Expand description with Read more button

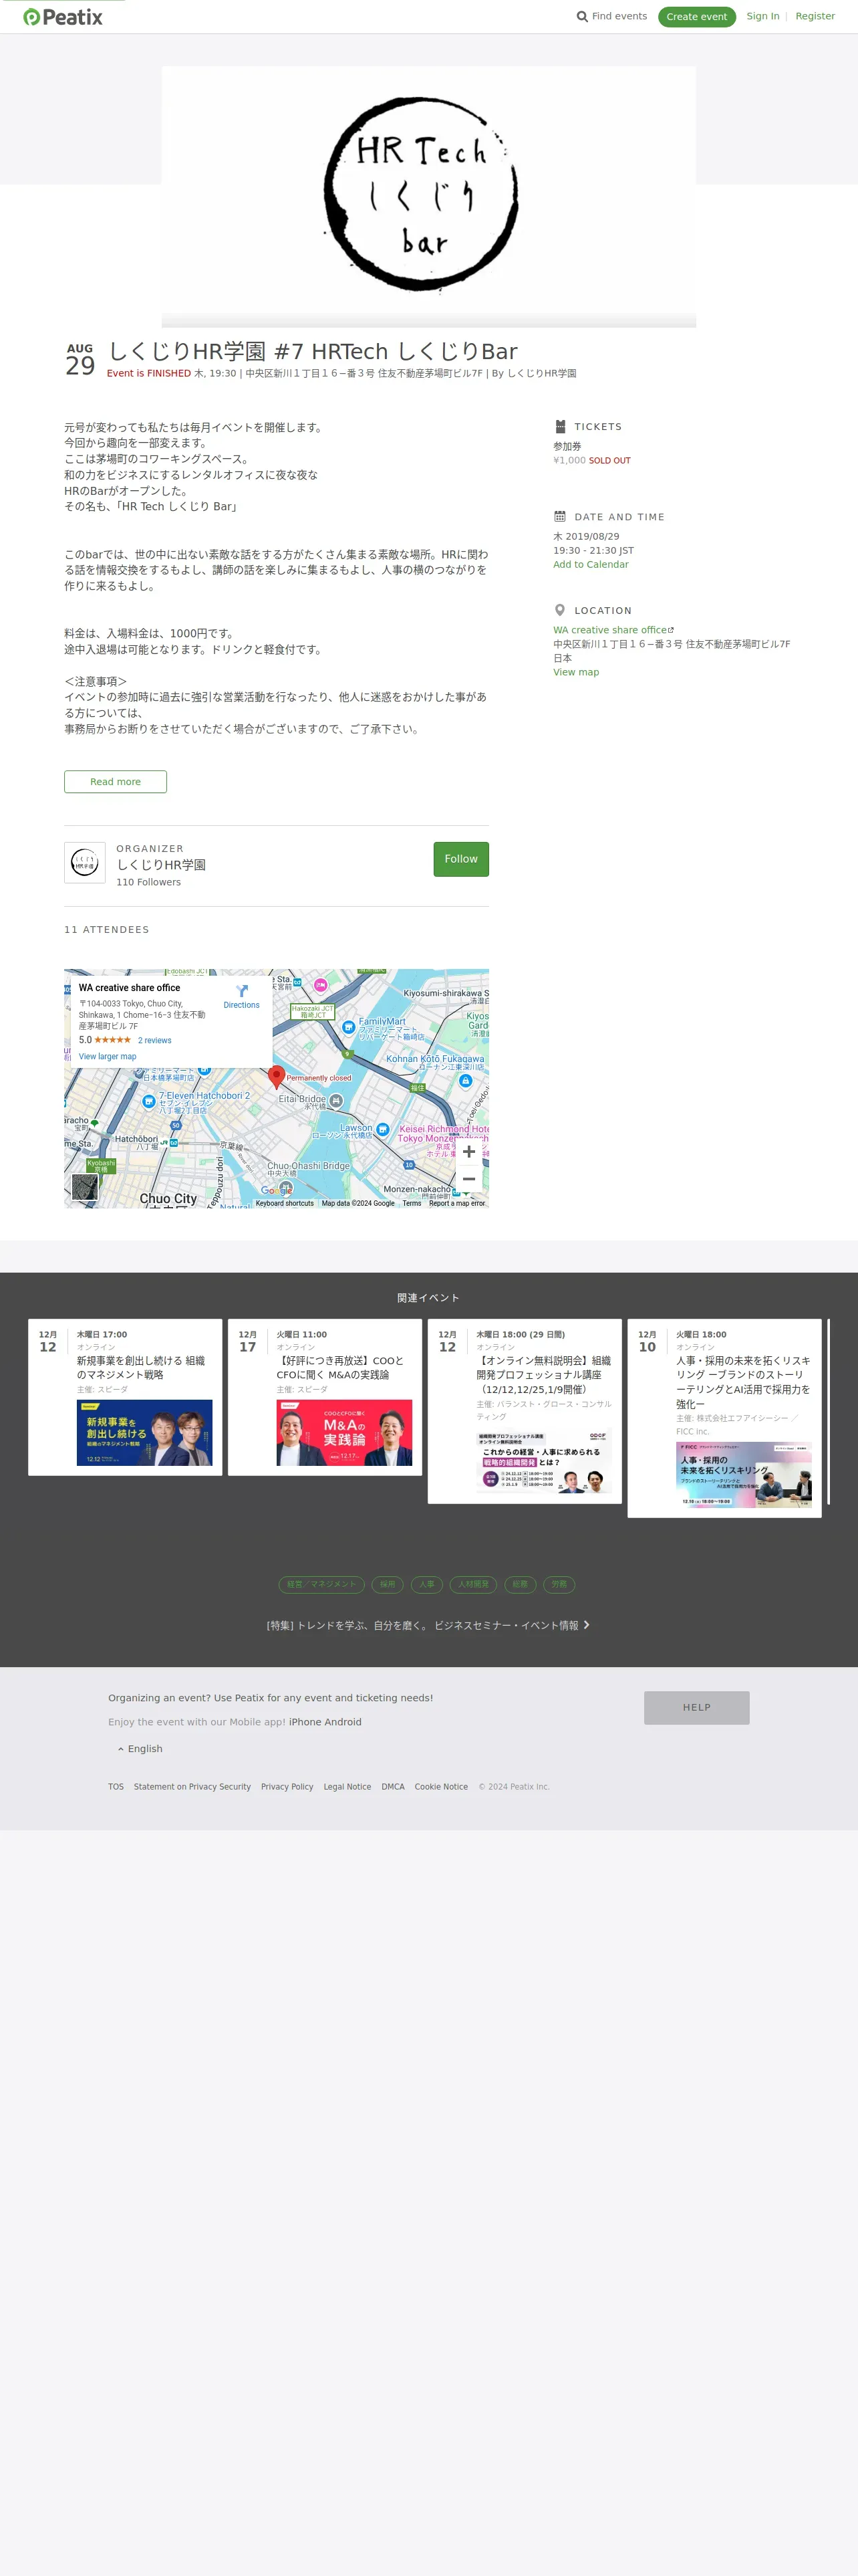click(x=115, y=782)
